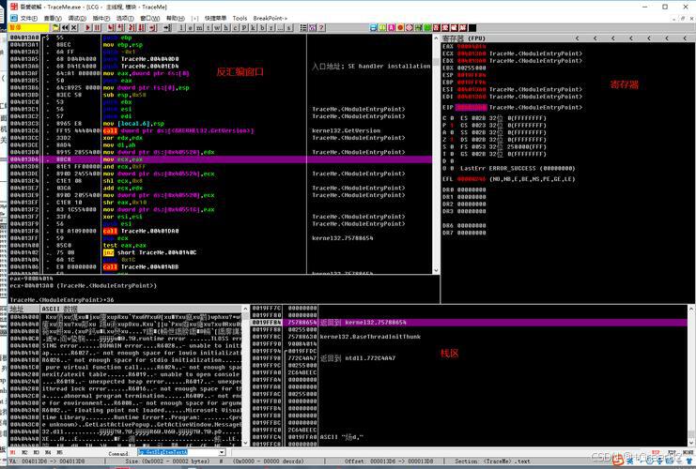Open the 调试(D) menu
The height and width of the screenshot is (469, 696).
[x=77, y=18]
